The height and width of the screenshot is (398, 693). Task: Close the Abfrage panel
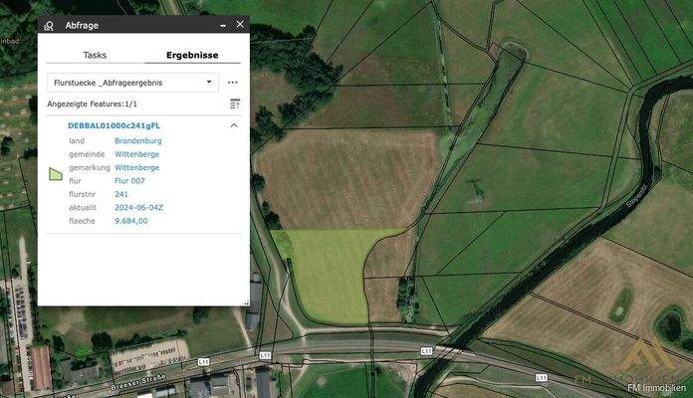[x=239, y=25]
